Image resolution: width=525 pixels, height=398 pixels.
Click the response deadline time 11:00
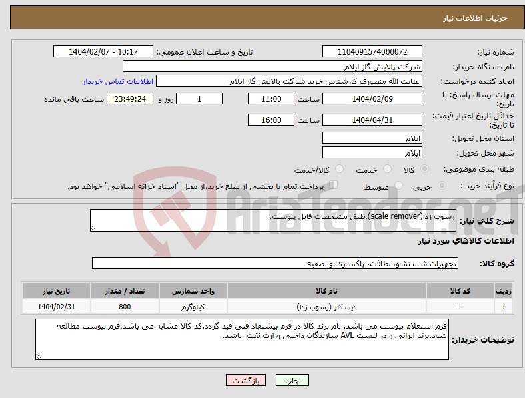click(x=271, y=99)
